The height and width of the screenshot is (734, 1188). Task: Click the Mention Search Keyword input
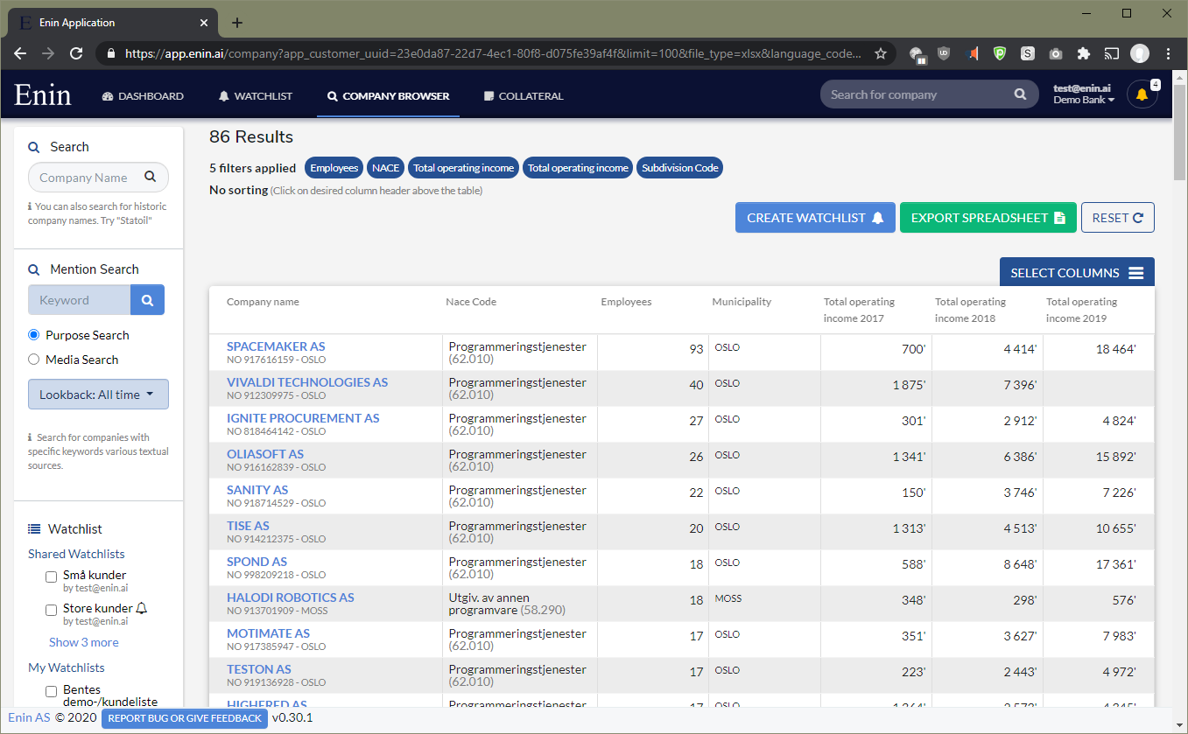[x=80, y=300]
